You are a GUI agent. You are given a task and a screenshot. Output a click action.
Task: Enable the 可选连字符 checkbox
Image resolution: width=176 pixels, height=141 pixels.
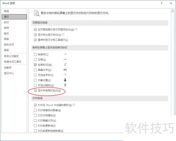point(35,75)
